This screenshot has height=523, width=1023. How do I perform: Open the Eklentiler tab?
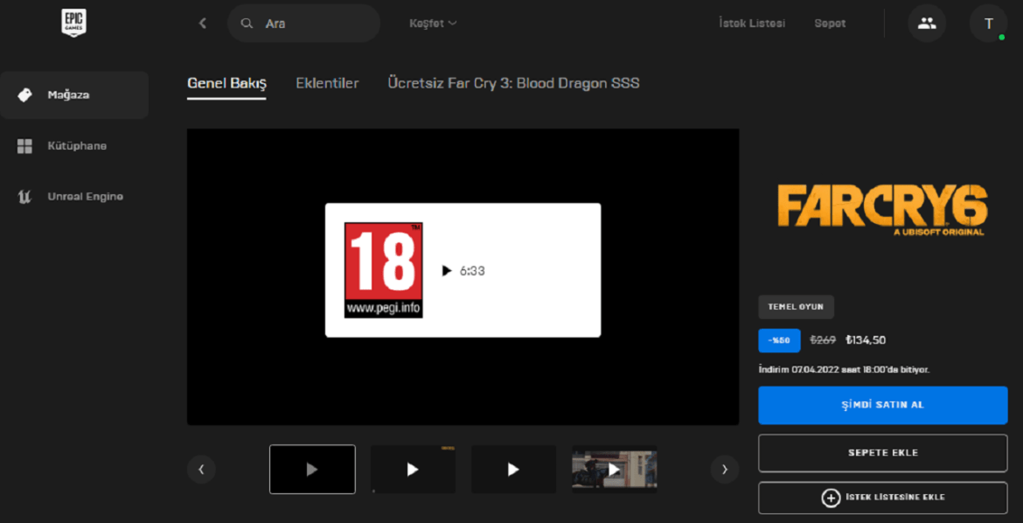[327, 84]
